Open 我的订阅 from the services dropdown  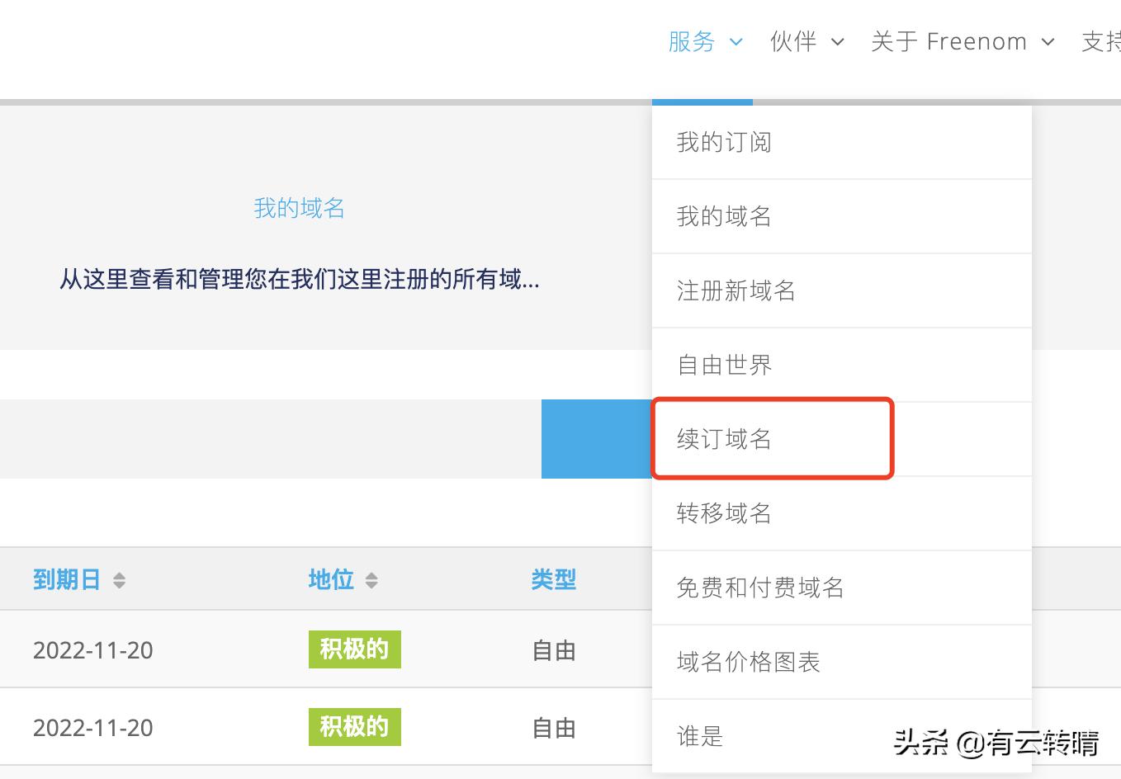click(721, 142)
